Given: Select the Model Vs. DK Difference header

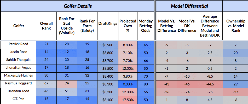Looking at the screenshot, I should tap(187, 26).
